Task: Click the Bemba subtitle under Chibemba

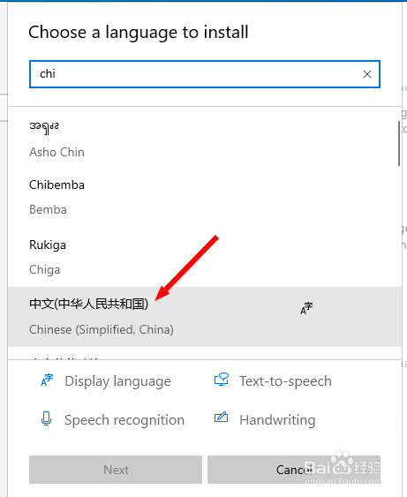Action: click(48, 209)
